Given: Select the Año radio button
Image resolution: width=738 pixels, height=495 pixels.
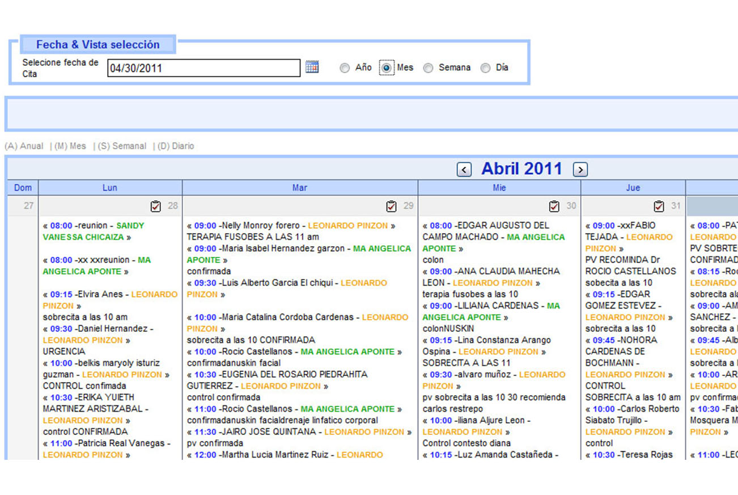Looking at the screenshot, I should (x=345, y=68).
